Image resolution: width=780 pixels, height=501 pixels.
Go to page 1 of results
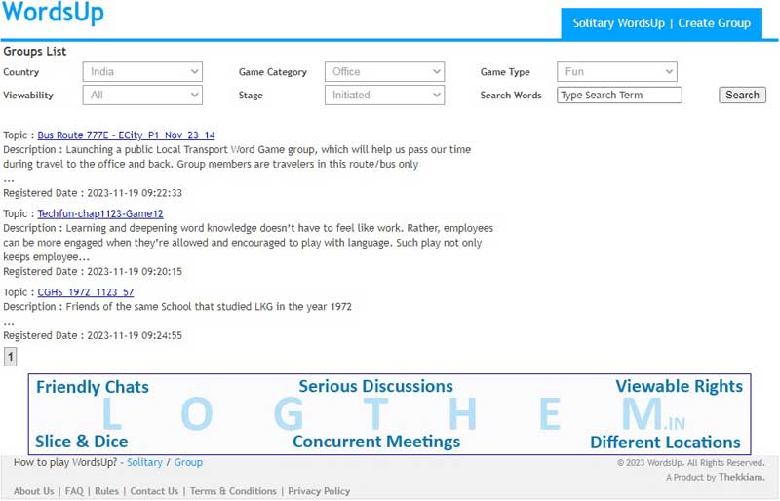coord(10,357)
